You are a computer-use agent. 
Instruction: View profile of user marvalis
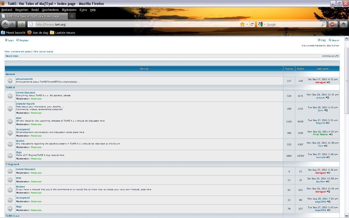[321, 157]
